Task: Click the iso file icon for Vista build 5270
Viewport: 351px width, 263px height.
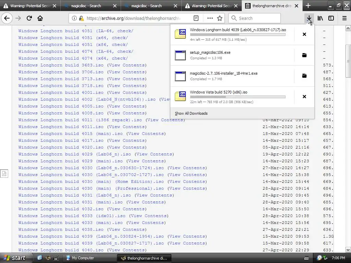Action: tap(180, 96)
